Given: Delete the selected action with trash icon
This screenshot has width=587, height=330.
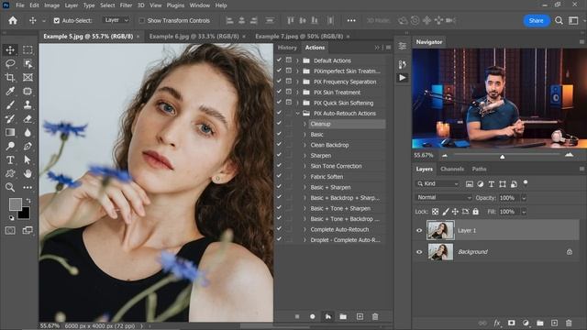Looking at the screenshot, I should pyautogui.click(x=375, y=316).
